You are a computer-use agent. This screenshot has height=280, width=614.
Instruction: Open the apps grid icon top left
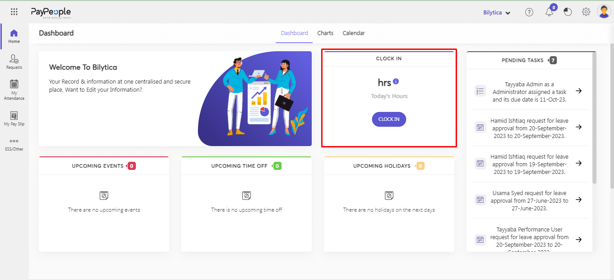(x=13, y=11)
